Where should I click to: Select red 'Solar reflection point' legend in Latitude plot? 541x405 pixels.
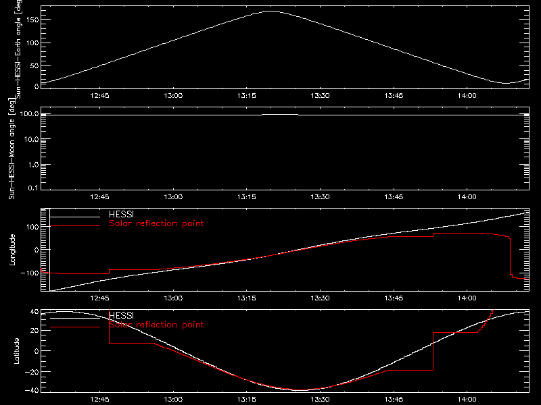(x=156, y=325)
